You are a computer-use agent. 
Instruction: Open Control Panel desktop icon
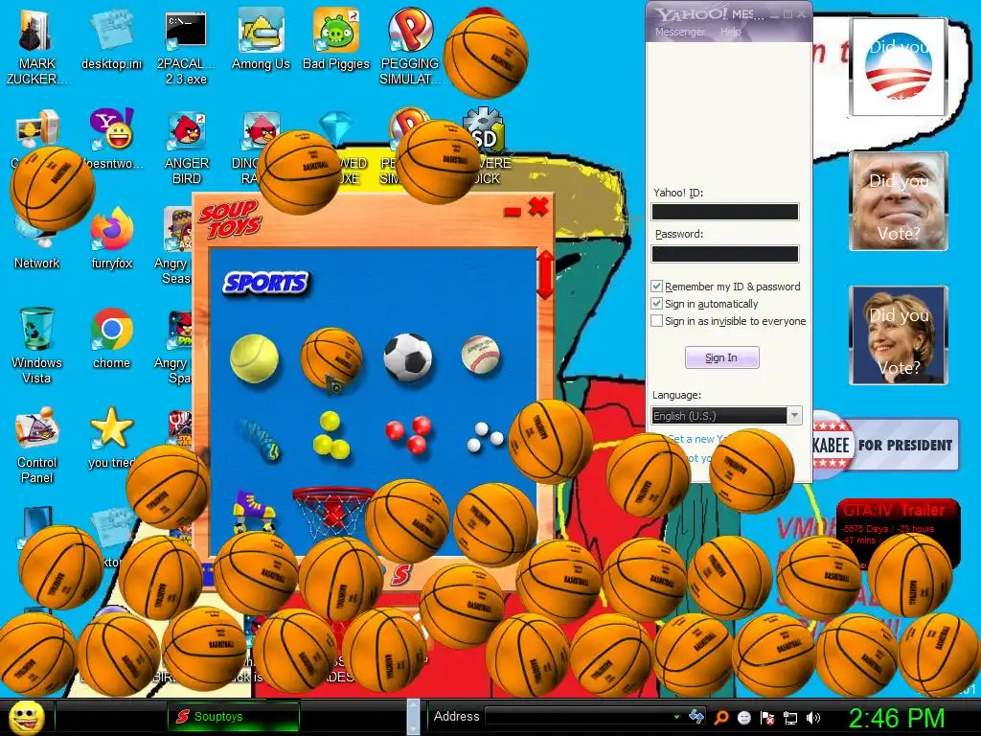point(36,445)
